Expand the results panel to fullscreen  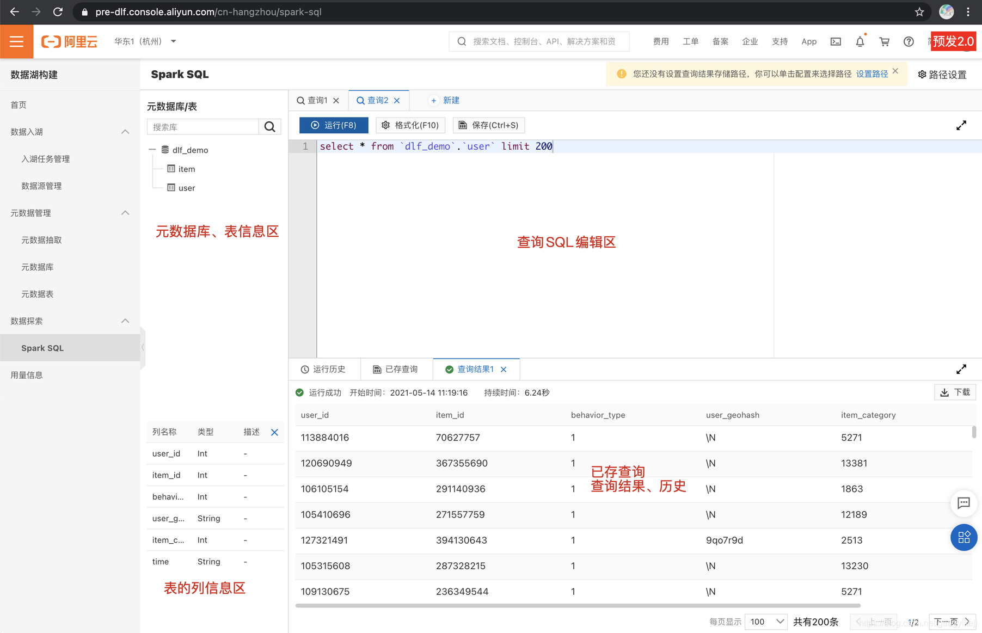click(961, 368)
